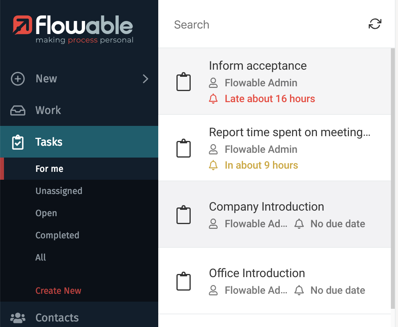
Task: Click clipboard icon beside Office Introduction
Action: (x=183, y=282)
